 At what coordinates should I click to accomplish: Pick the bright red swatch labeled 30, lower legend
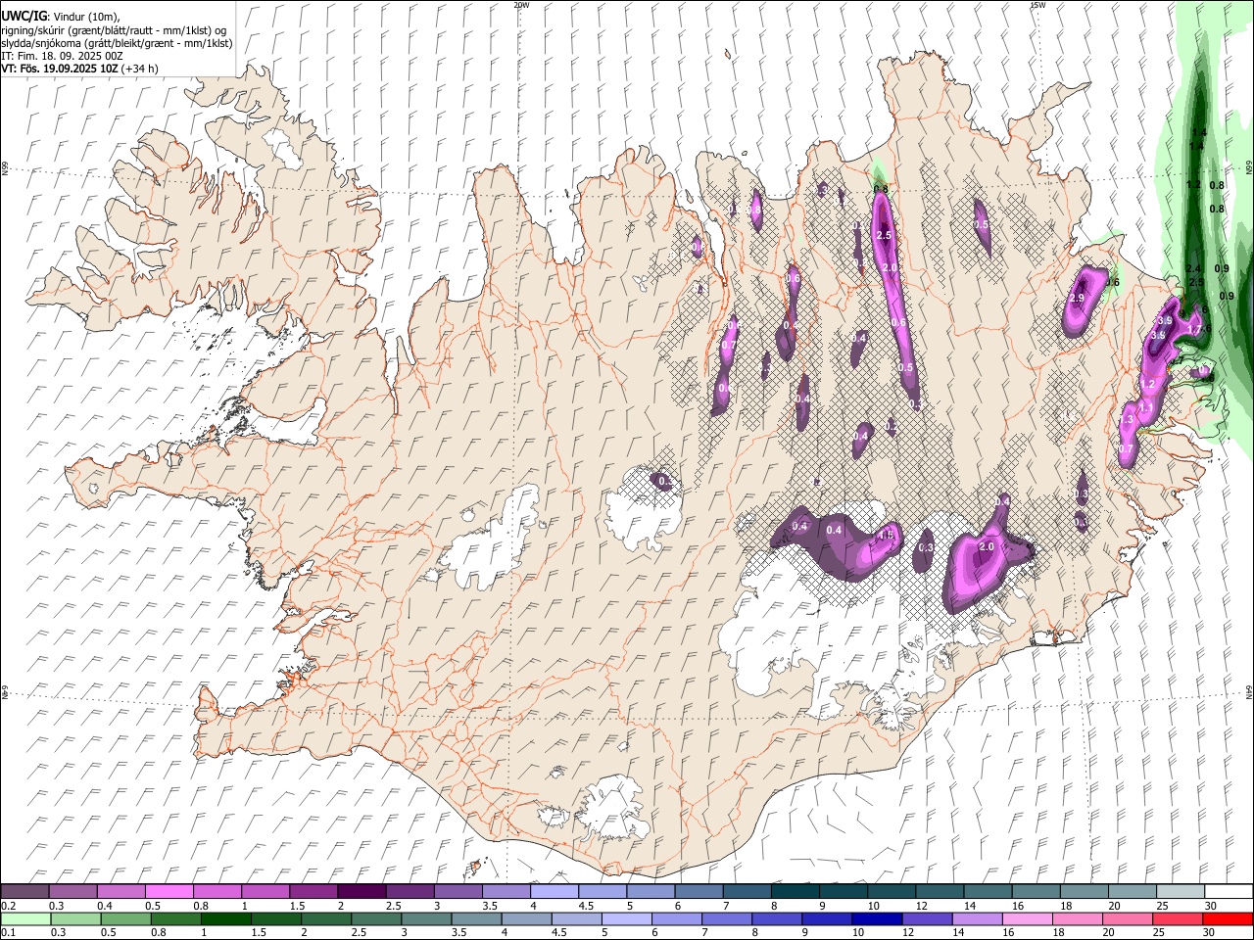pyautogui.click(x=1228, y=919)
